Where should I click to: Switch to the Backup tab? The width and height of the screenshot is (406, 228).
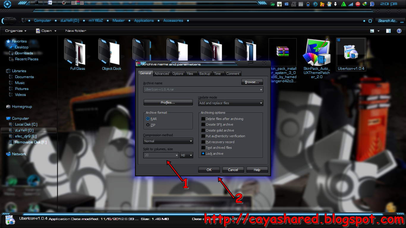(205, 74)
